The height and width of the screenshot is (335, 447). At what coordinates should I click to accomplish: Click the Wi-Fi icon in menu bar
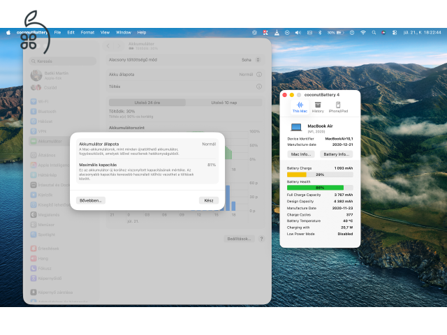363,33
